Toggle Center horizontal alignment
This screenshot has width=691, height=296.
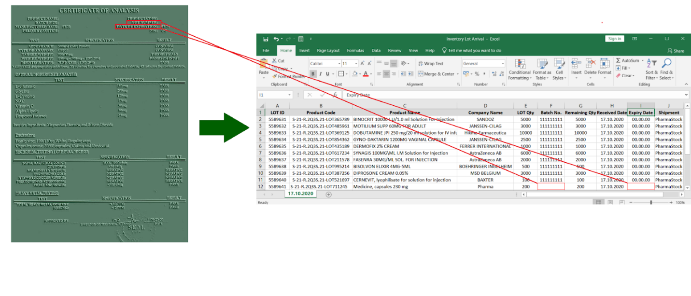[x=386, y=74]
